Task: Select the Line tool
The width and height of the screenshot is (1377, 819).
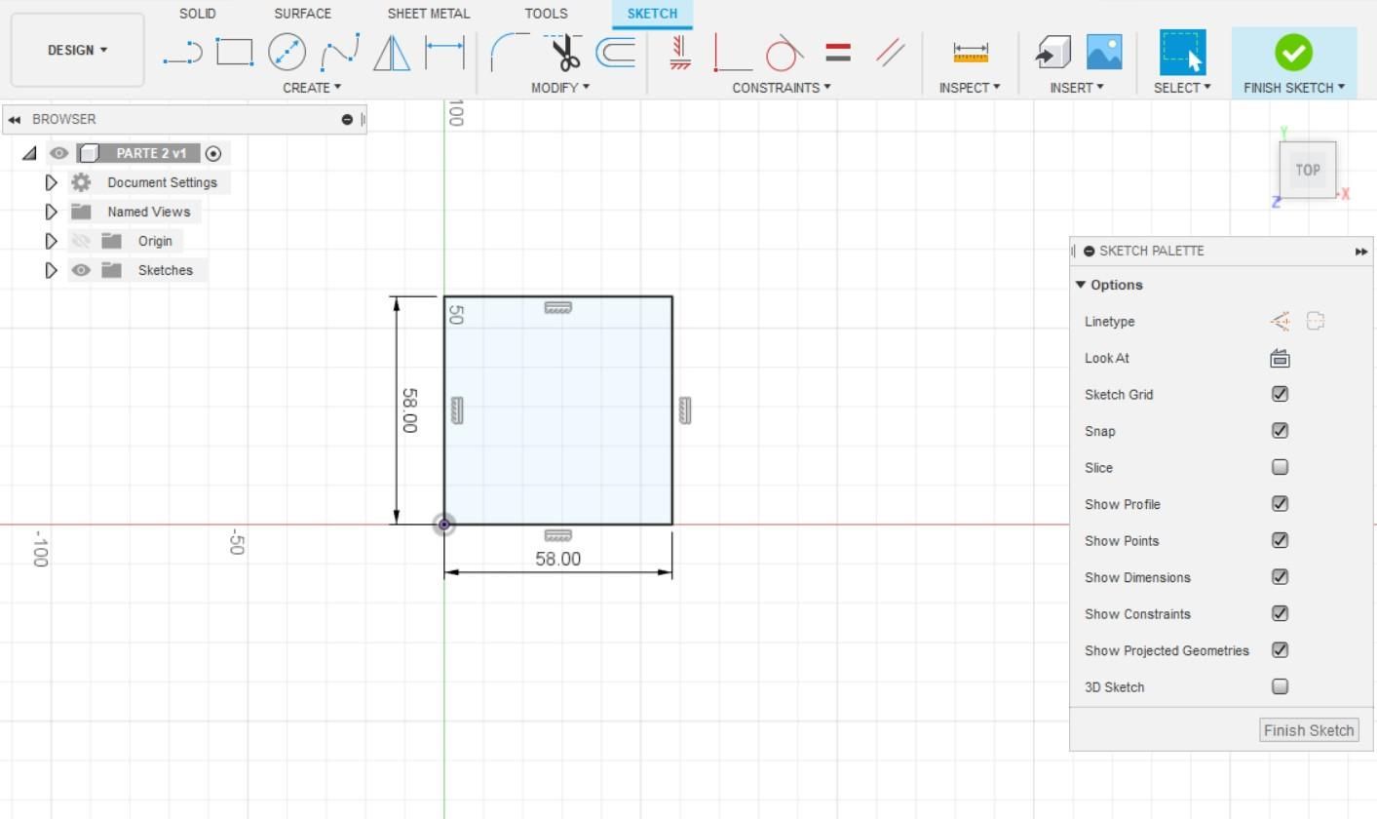Action: [182, 52]
